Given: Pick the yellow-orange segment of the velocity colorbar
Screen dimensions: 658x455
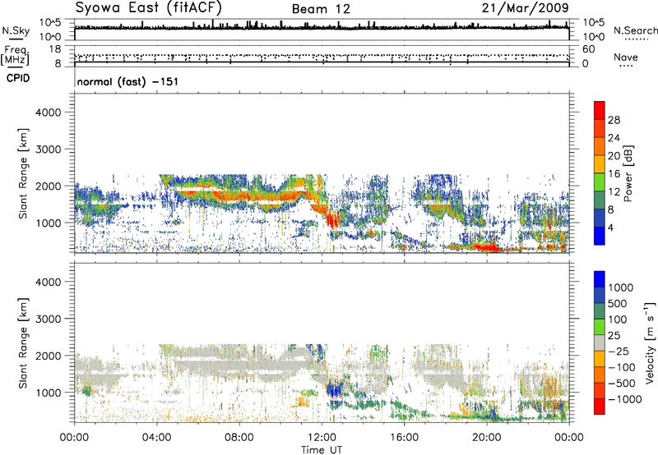Looking at the screenshot, I should pos(600,359).
